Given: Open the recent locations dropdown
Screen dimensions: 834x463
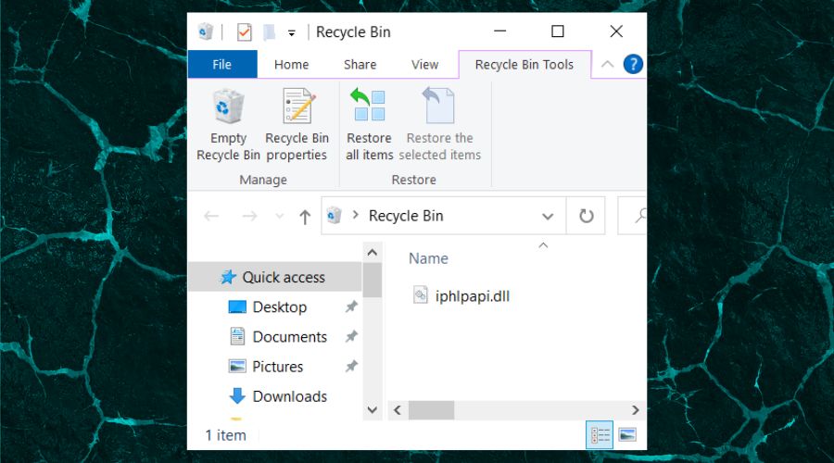Looking at the screenshot, I should [279, 216].
